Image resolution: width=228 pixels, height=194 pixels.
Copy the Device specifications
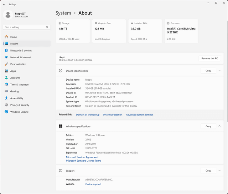point(208,71)
